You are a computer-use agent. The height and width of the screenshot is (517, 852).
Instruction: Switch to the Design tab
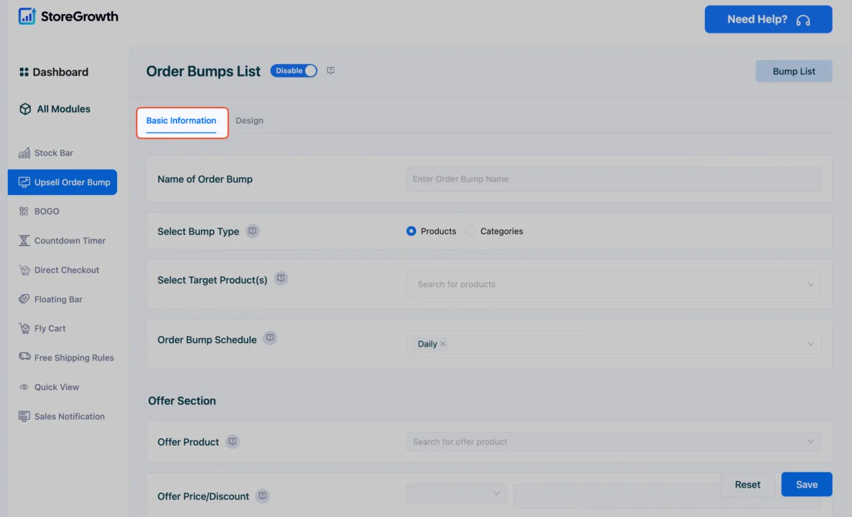250,120
